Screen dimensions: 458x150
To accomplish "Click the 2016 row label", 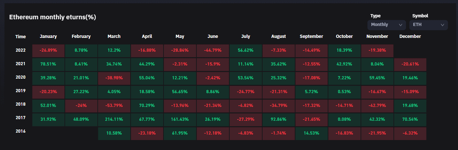I will [x=21, y=131].
